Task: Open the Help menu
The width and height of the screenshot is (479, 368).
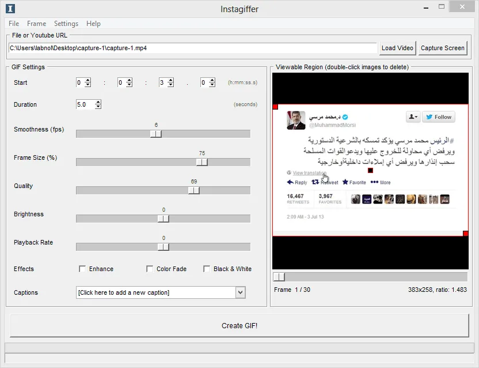Action: click(x=93, y=24)
